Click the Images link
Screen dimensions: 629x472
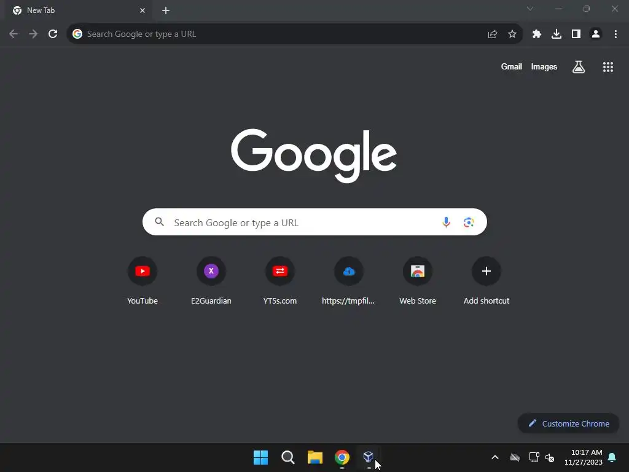pos(544,66)
